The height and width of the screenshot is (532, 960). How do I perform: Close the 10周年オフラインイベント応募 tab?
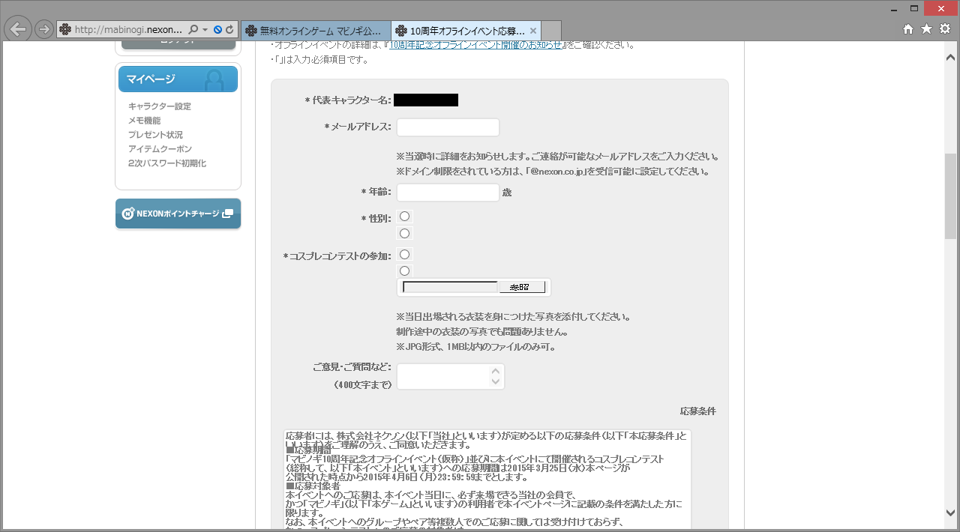(532, 31)
